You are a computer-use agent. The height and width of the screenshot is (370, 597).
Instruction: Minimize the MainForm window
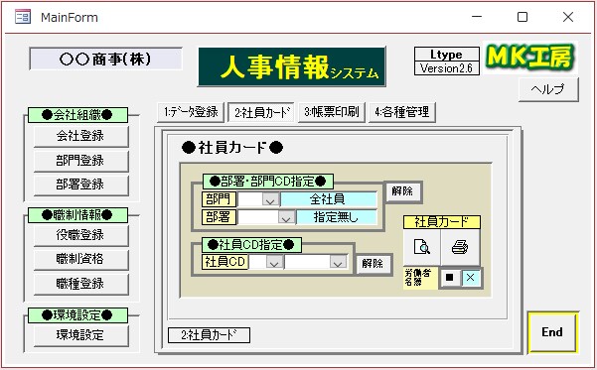click(477, 17)
